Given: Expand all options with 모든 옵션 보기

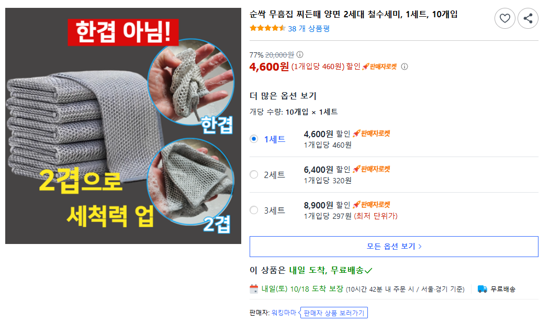Looking at the screenshot, I should coord(394,246).
